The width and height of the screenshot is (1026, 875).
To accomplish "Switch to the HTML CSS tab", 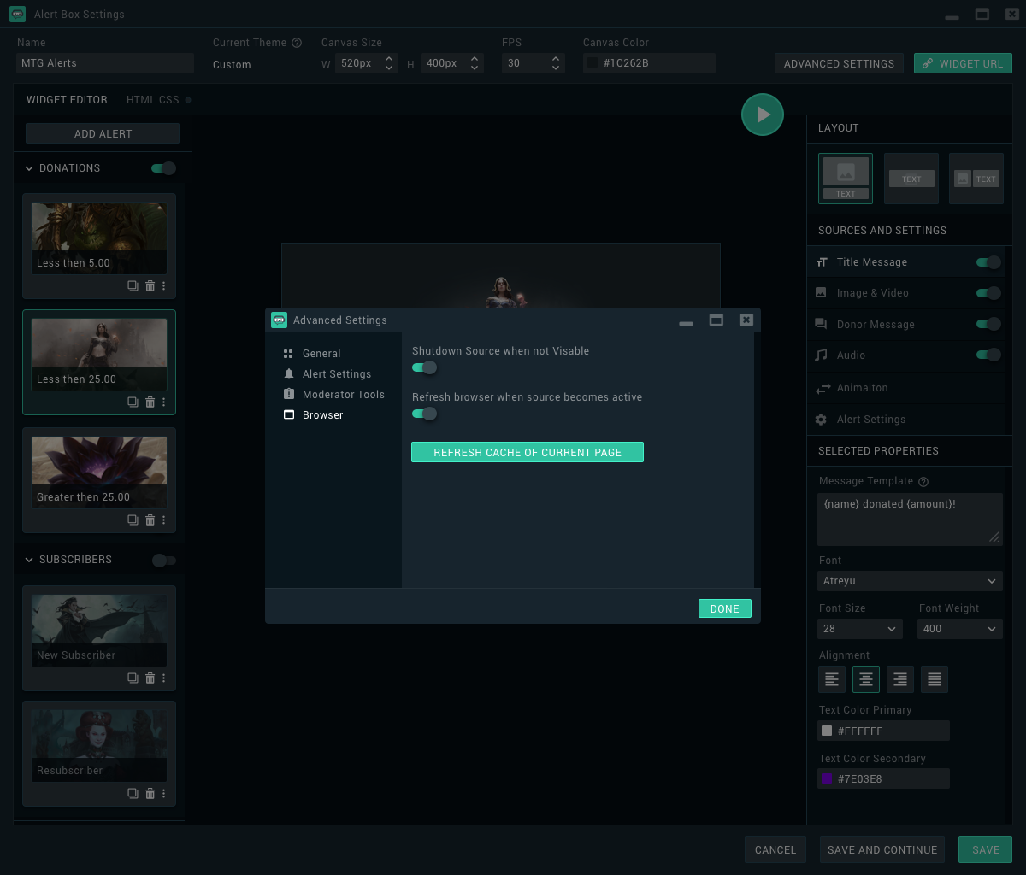I will tap(153, 100).
